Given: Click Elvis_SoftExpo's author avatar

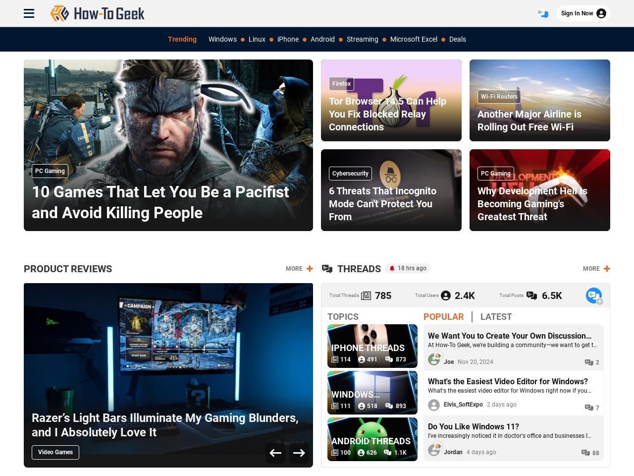Looking at the screenshot, I should 434,405.
